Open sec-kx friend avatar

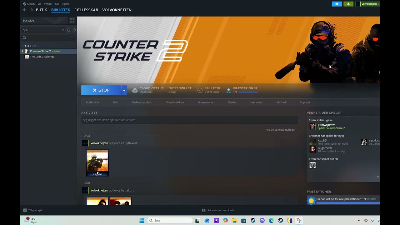tap(364, 142)
